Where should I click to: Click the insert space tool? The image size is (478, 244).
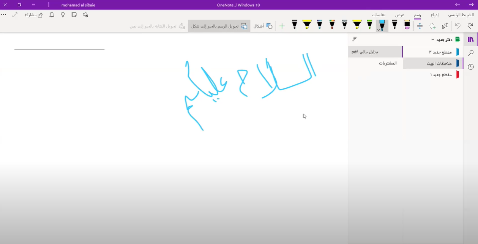[x=420, y=26]
